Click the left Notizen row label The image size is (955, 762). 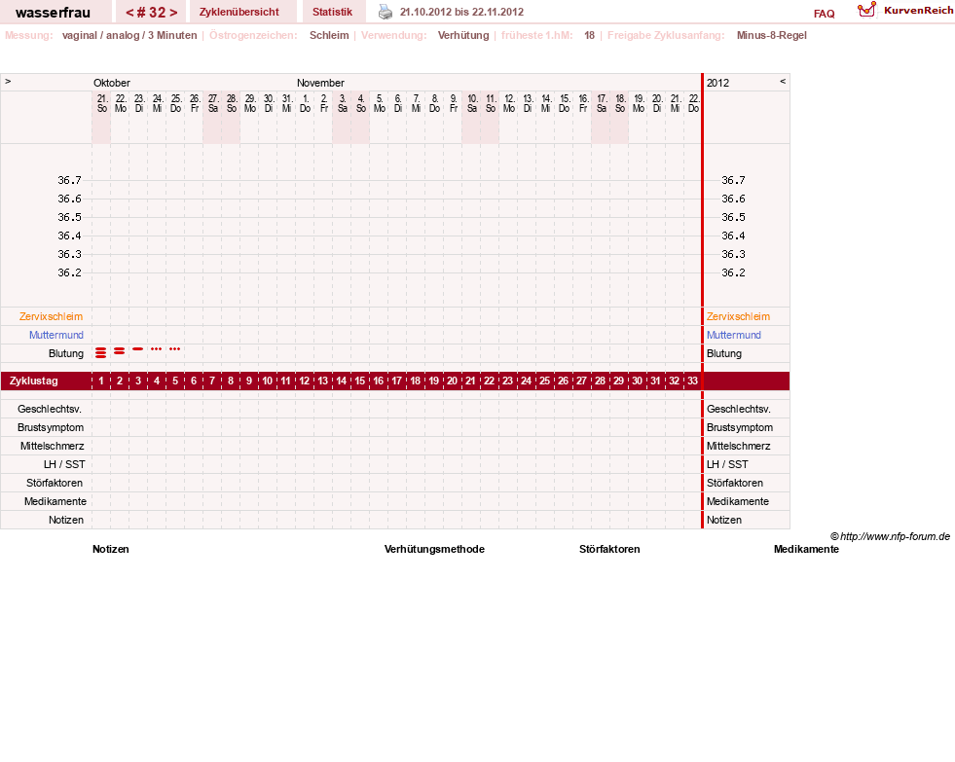pyautogui.click(x=66, y=520)
